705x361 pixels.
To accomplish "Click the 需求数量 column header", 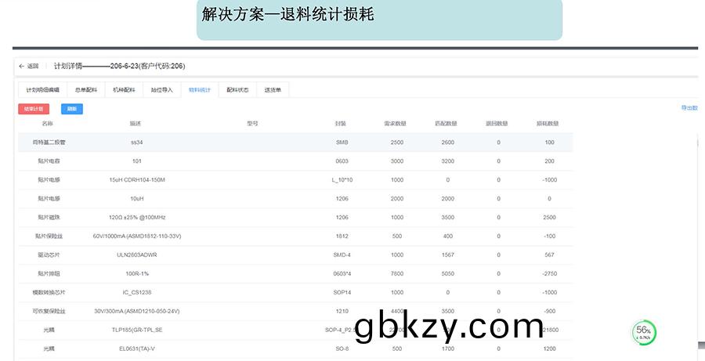I will (x=395, y=124).
